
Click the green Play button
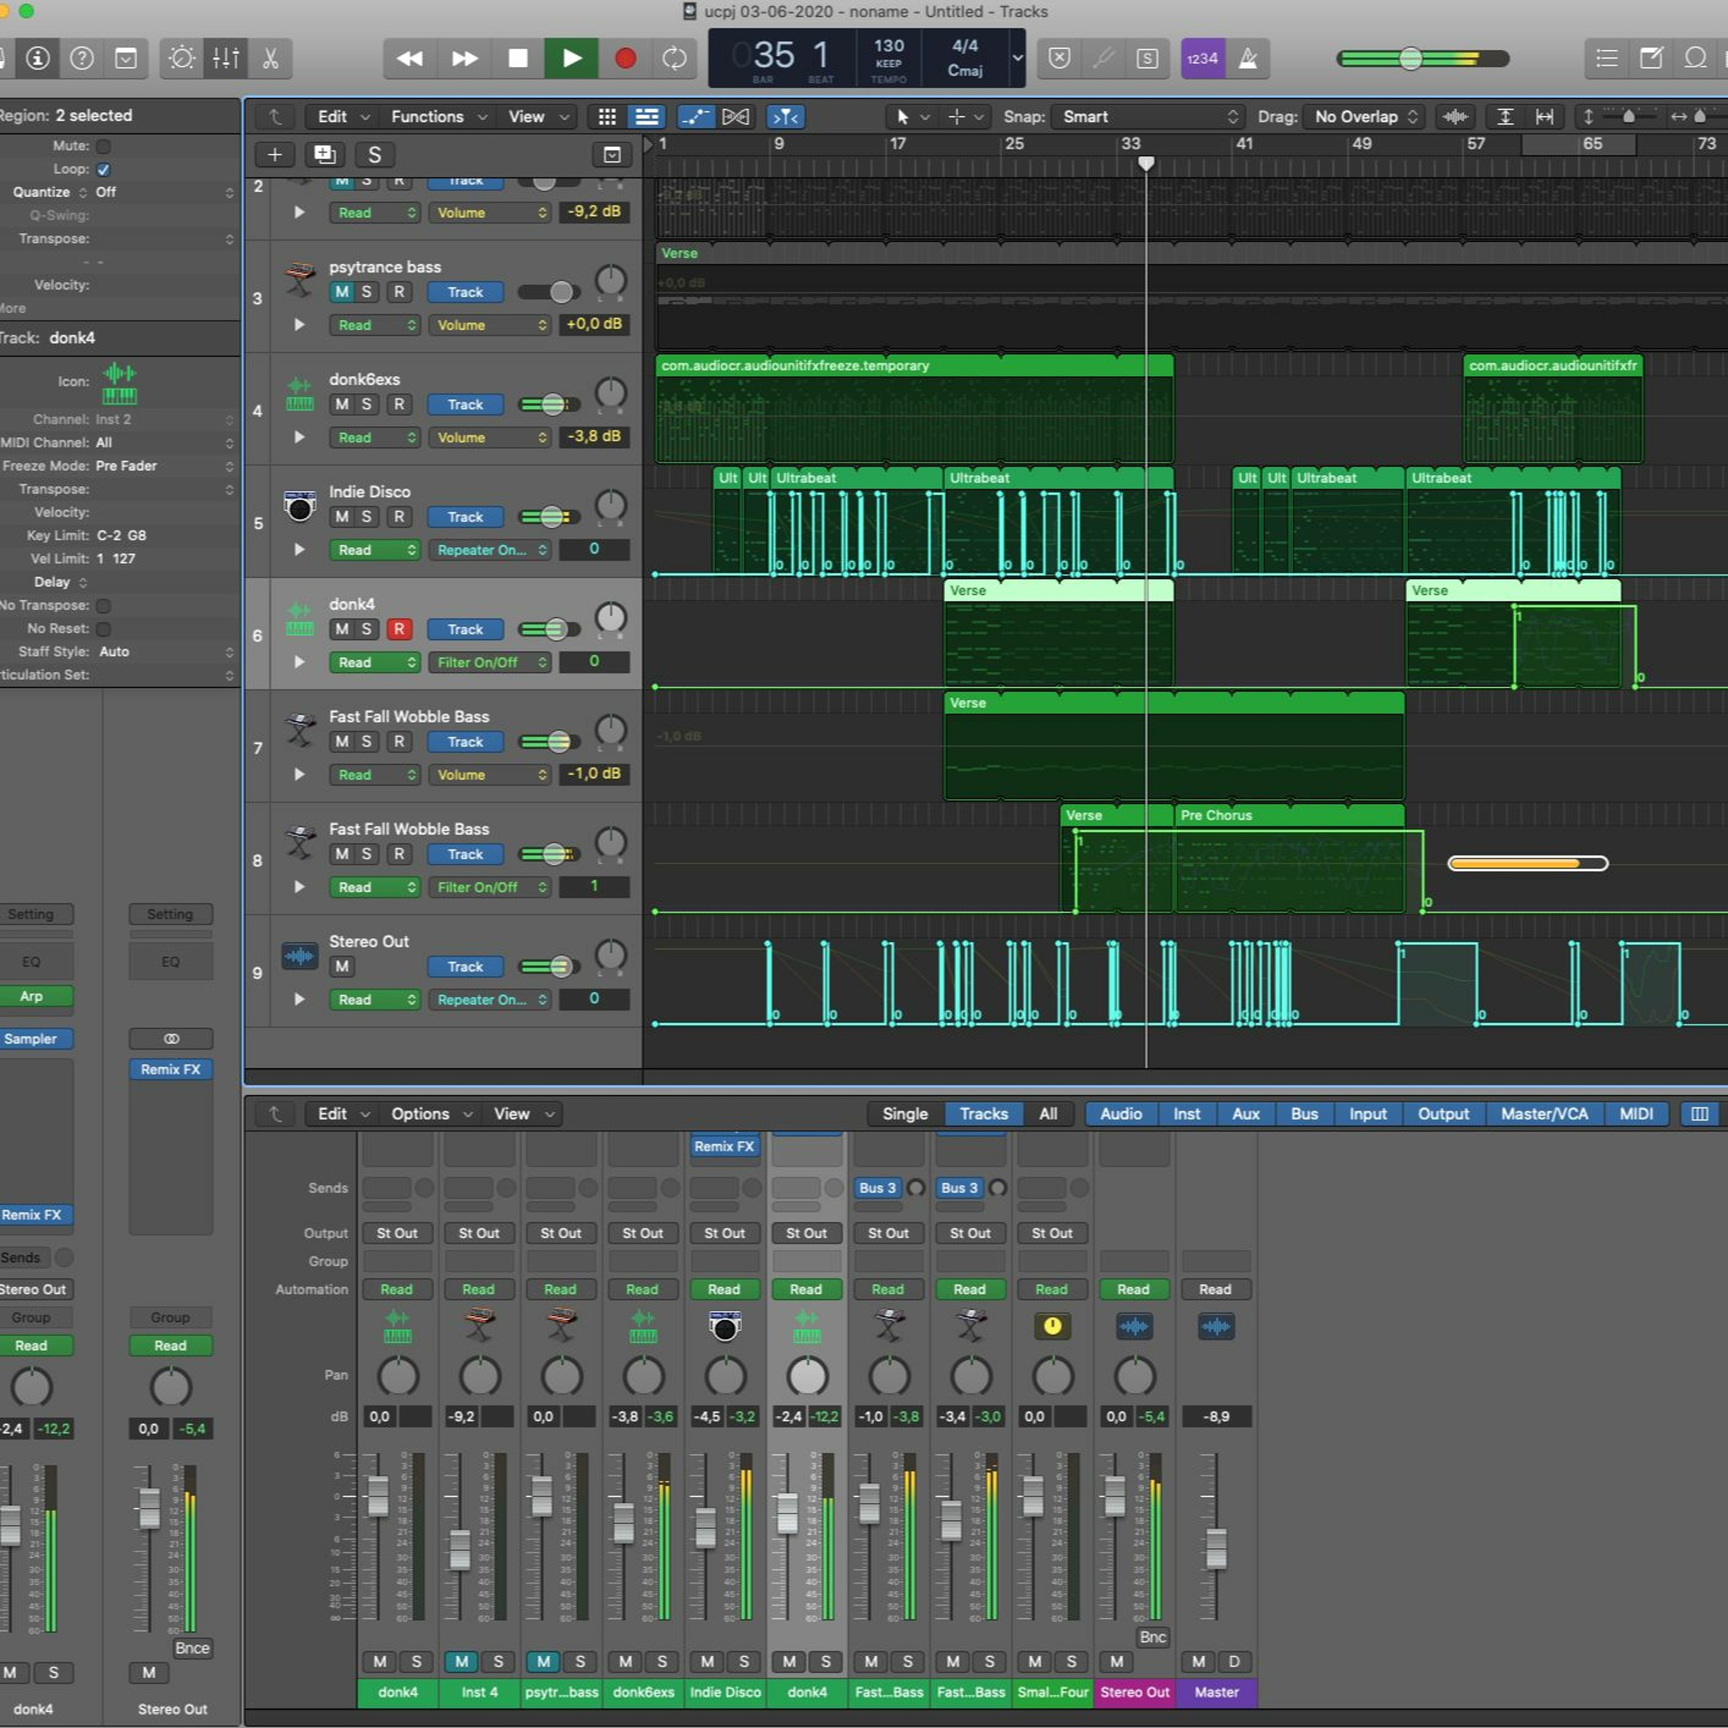(x=571, y=58)
